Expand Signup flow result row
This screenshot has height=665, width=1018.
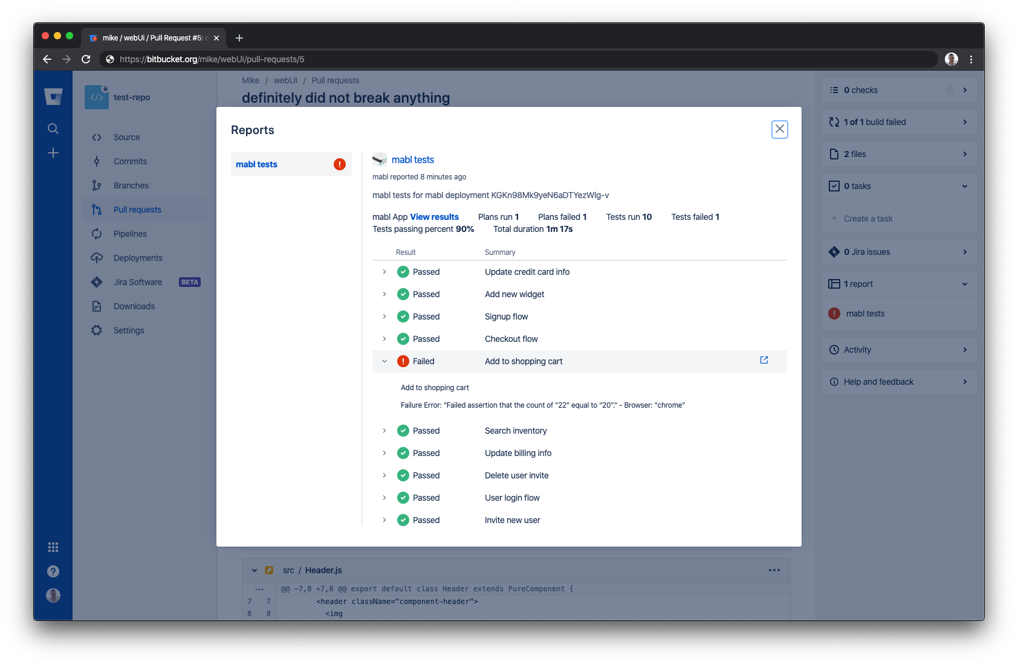[x=384, y=316]
